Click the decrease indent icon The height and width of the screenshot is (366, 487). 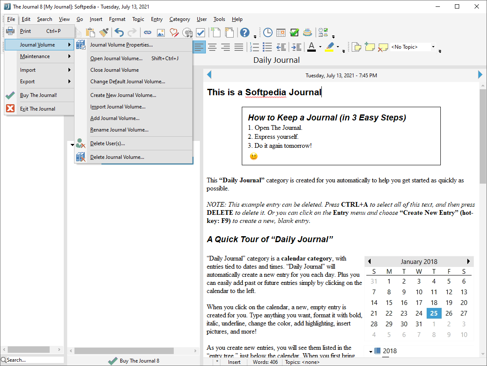point(281,47)
